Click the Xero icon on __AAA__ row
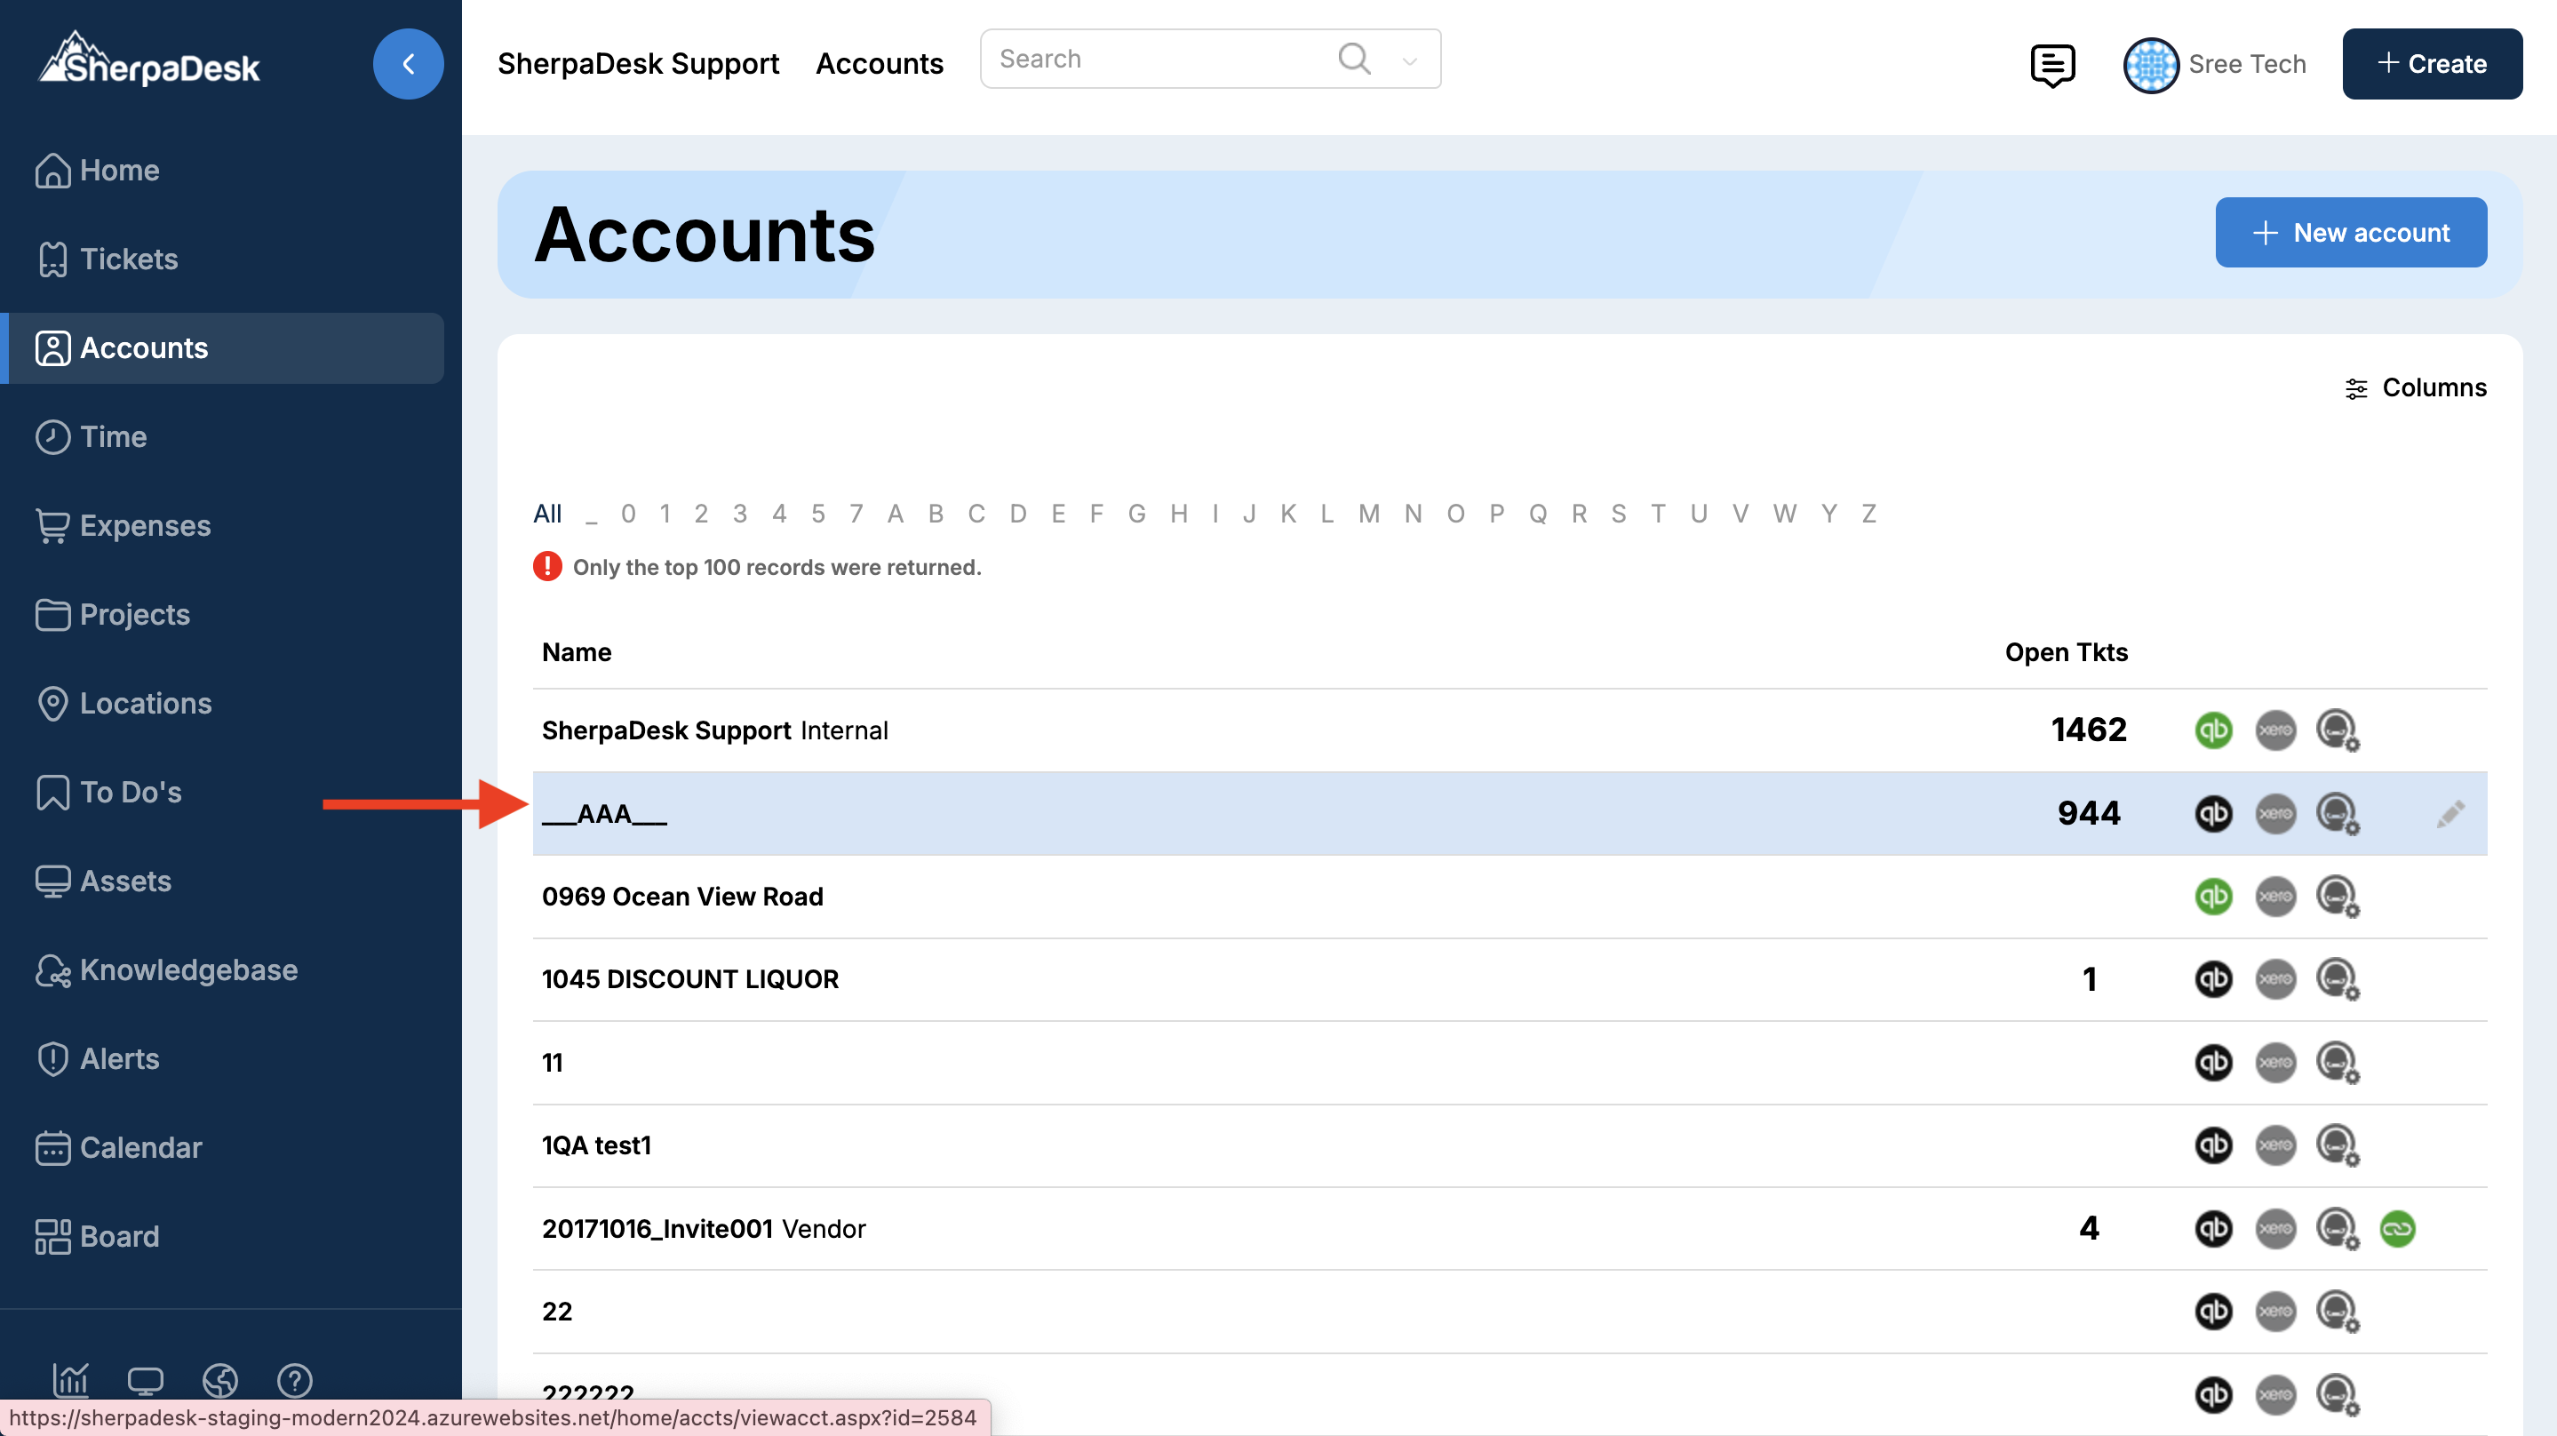This screenshot has height=1436, width=2557. (x=2275, y=813)
